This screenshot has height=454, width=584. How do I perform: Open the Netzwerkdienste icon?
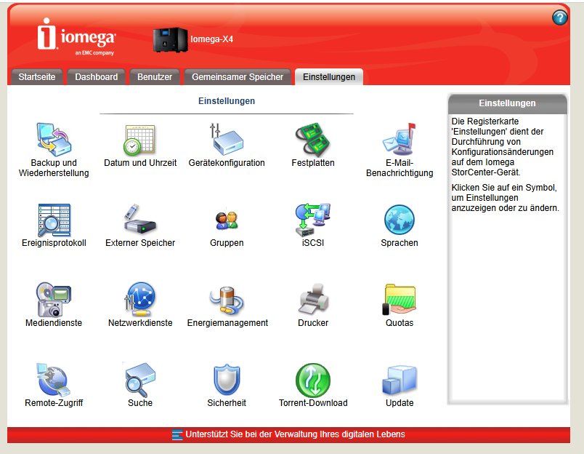click(139, 299)
